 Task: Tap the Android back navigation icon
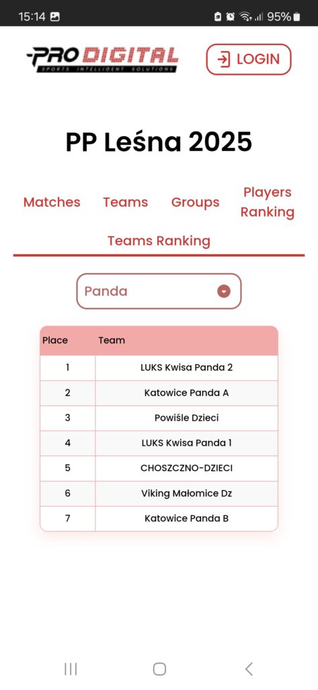point(249,669)
